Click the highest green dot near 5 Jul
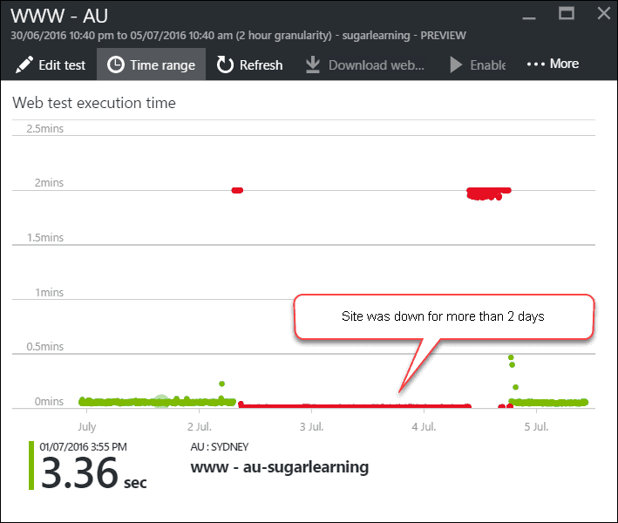The width and height of the screenshot is (618, 523). [511, 357]
